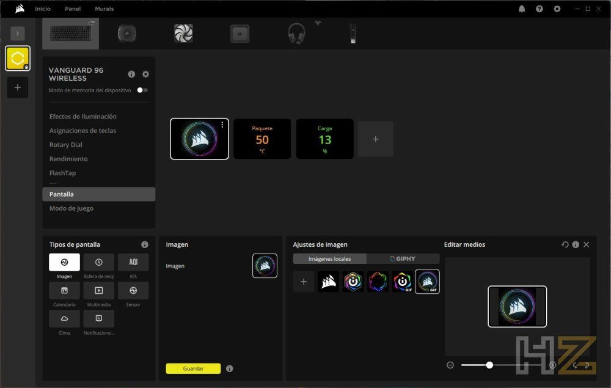Expand the left sidebar chevron

[x=18, y=34]
